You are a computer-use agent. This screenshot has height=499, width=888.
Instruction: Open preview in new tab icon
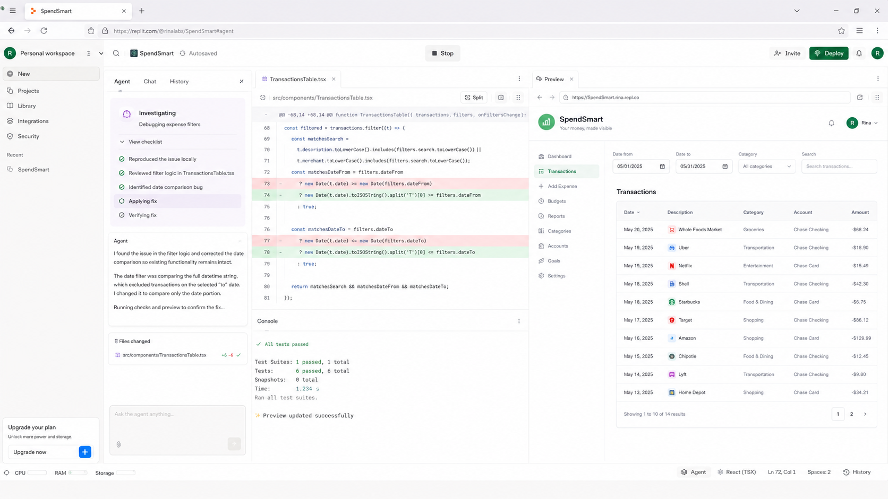point(860,97)
